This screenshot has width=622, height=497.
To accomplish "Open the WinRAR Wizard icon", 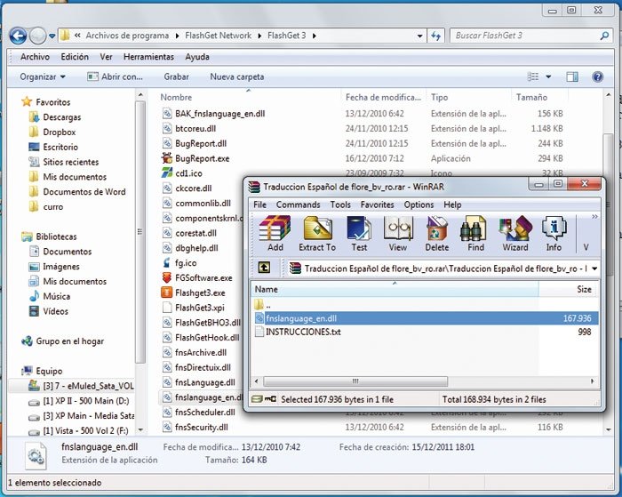I will (515, 233).
